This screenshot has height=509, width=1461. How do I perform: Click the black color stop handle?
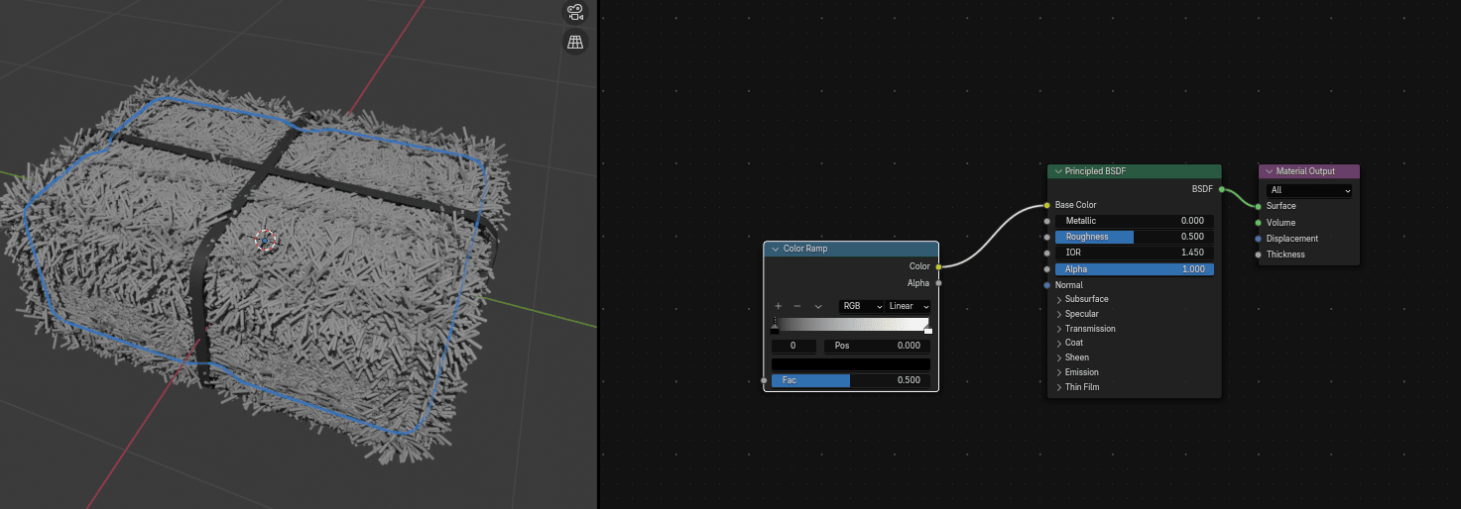775,330
